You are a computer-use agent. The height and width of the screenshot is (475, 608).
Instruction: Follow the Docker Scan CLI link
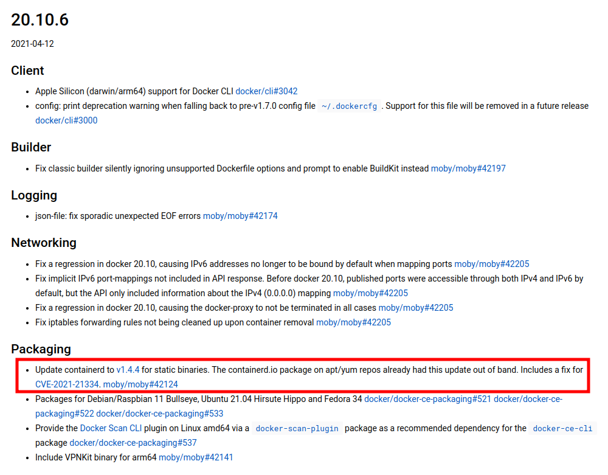[111, 428]
